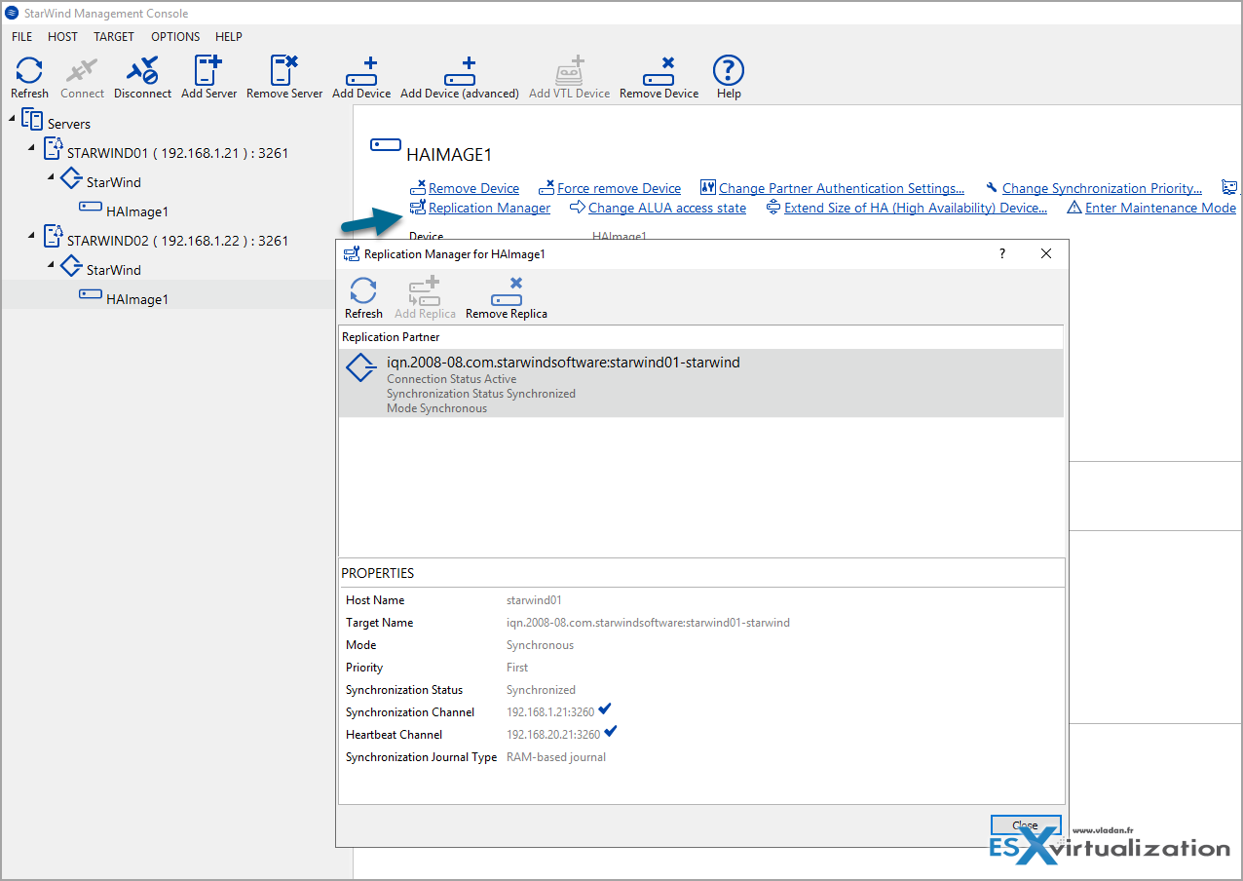Click the Host Name value starwind01
This screenshot has height=881, width=1243.
(x=534, y=600)
